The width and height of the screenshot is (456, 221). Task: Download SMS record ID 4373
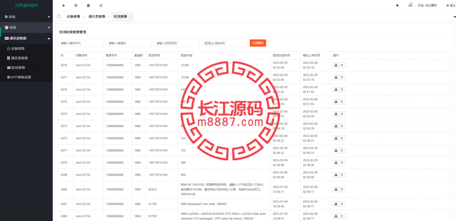click(x=336, y=126)
